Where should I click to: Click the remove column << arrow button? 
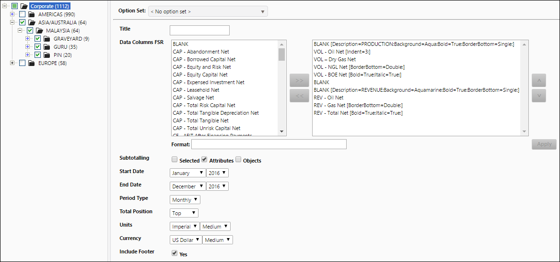[299, 96]
